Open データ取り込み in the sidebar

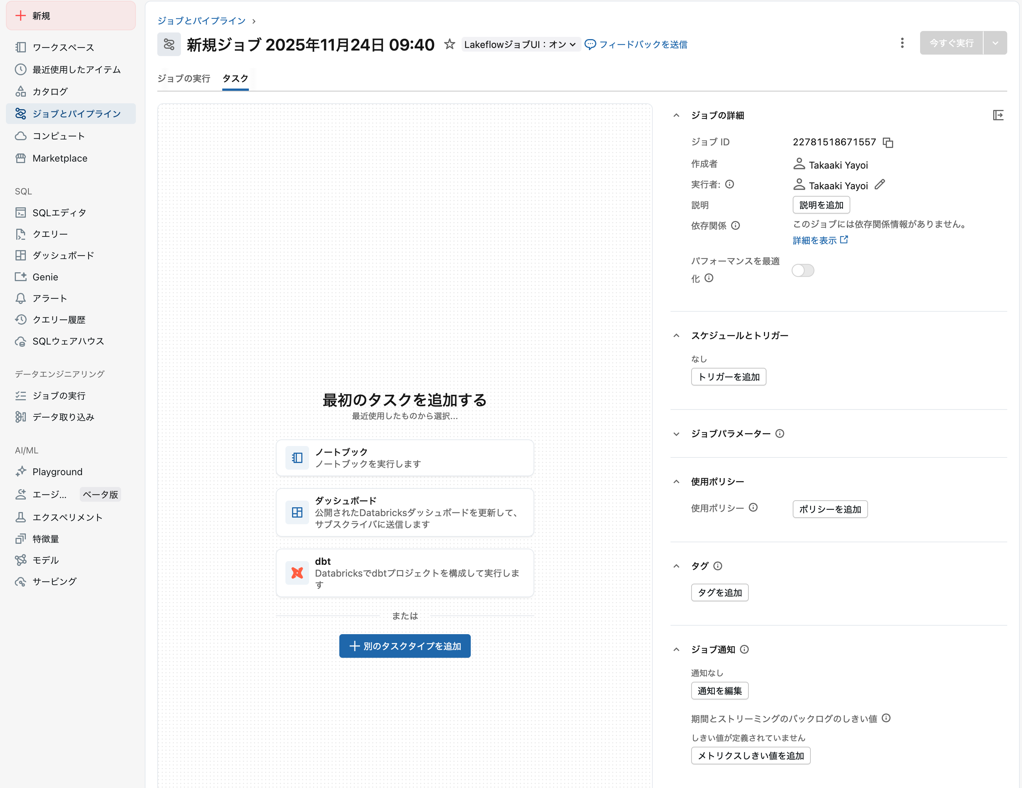(64, 417)
